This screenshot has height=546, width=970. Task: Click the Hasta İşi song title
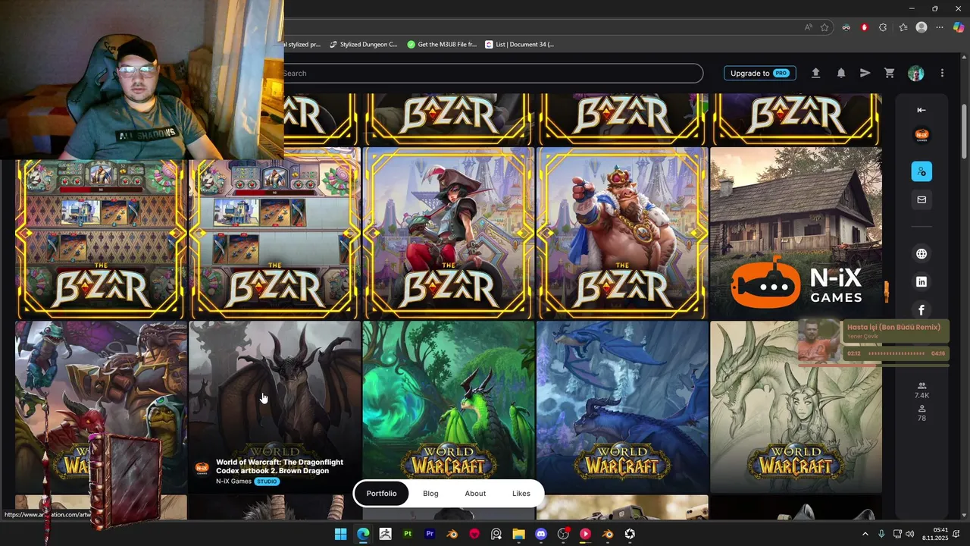tap(893, 328)
